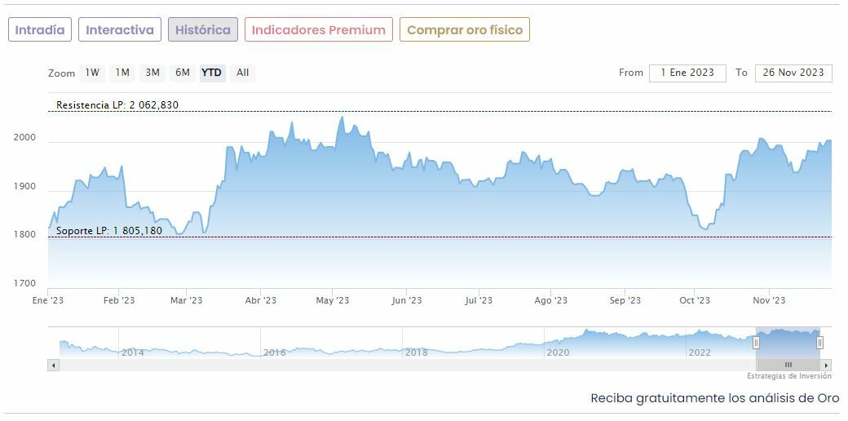This screenshot has height=421, width=848.
Task: Choose the 3M zoom range
Action: (x=152, y=73)
